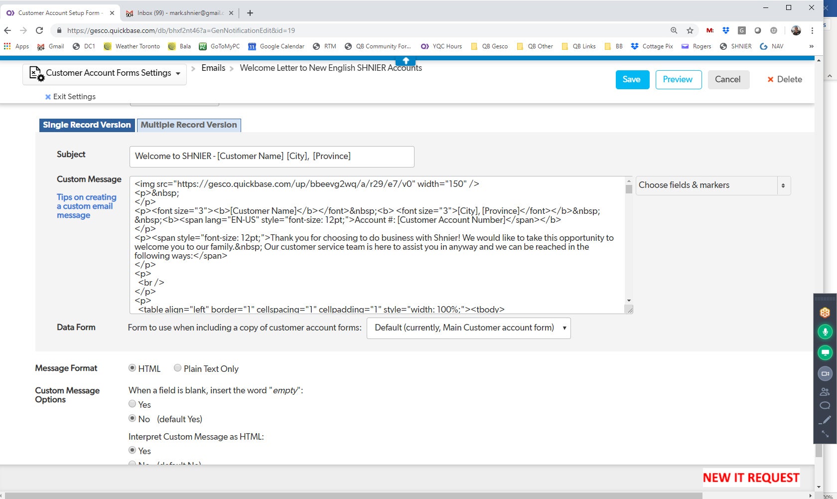Cancel editing the notification
The height and width of the screenshot is (499, 837).
click(x=728, y=80)
